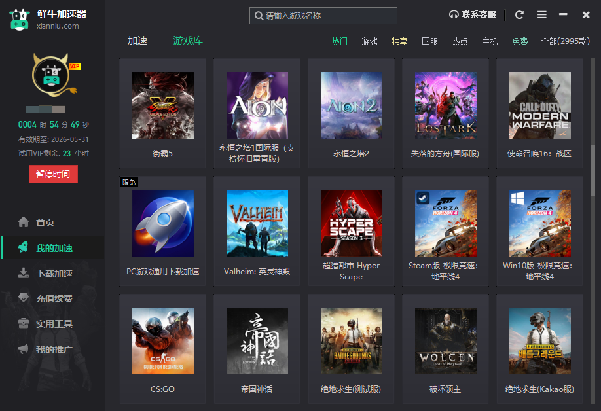Screen dimensions: 601x411
Task: Open 我的推广 in the sidebar
Action: point(52,349)
